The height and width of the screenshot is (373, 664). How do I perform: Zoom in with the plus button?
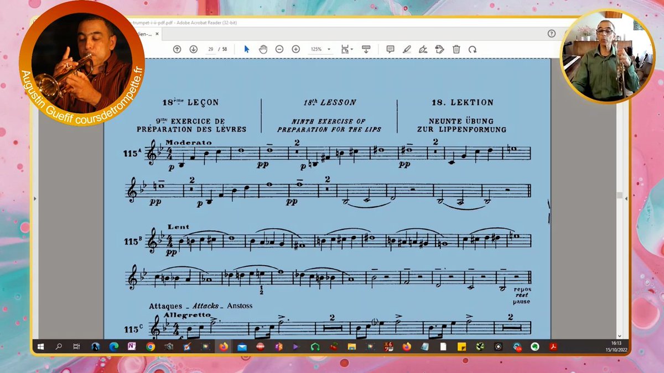(x=295, y=49)
